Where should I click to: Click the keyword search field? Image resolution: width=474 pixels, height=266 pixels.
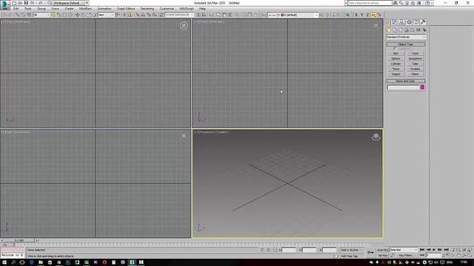coord(370,3)
